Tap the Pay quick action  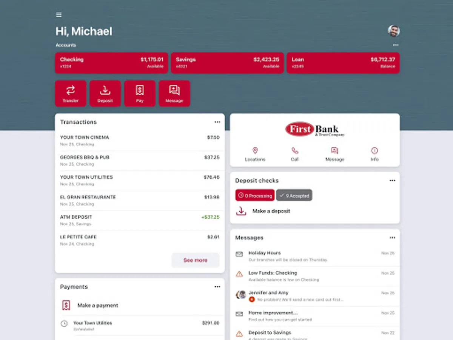140,93
